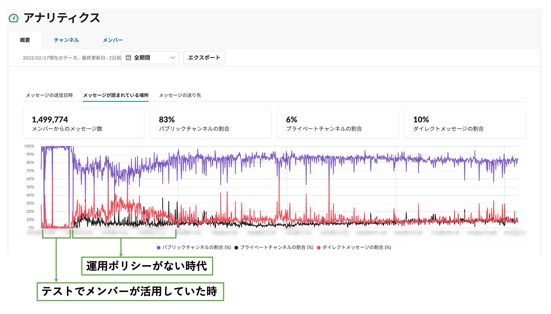The height and width of the screenshot is (314, 551).
Task: Click the 10% direct message card
Action: click(x=465, y=123)
